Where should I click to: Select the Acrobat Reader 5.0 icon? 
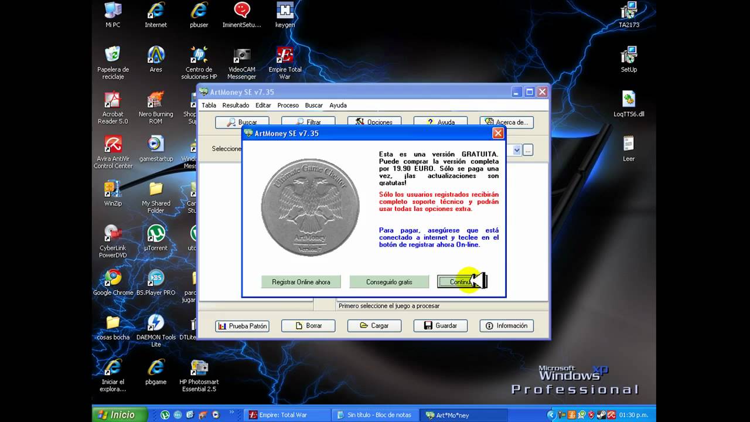112,108
